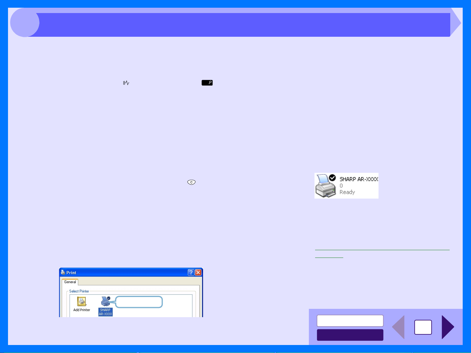Click the dark purple navigation button
Image resolution: width=471 pixels, height=353 pixels.
tap(350, 335)
